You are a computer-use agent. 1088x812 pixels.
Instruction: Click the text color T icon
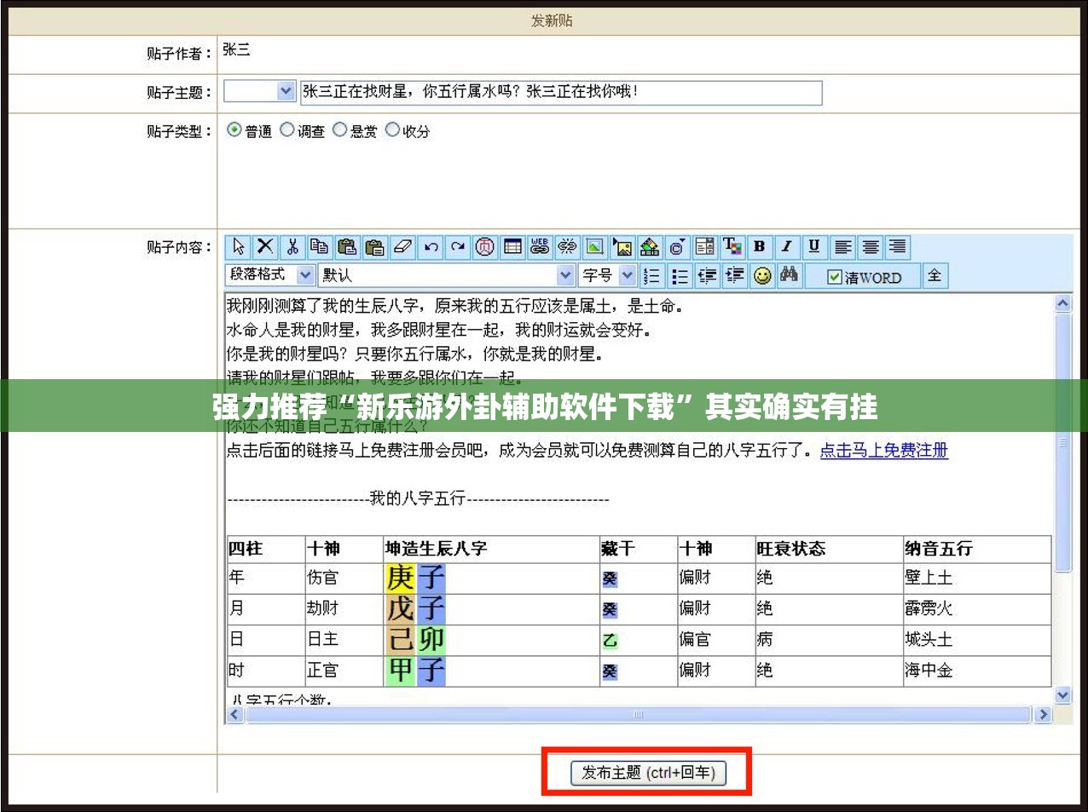732,247
